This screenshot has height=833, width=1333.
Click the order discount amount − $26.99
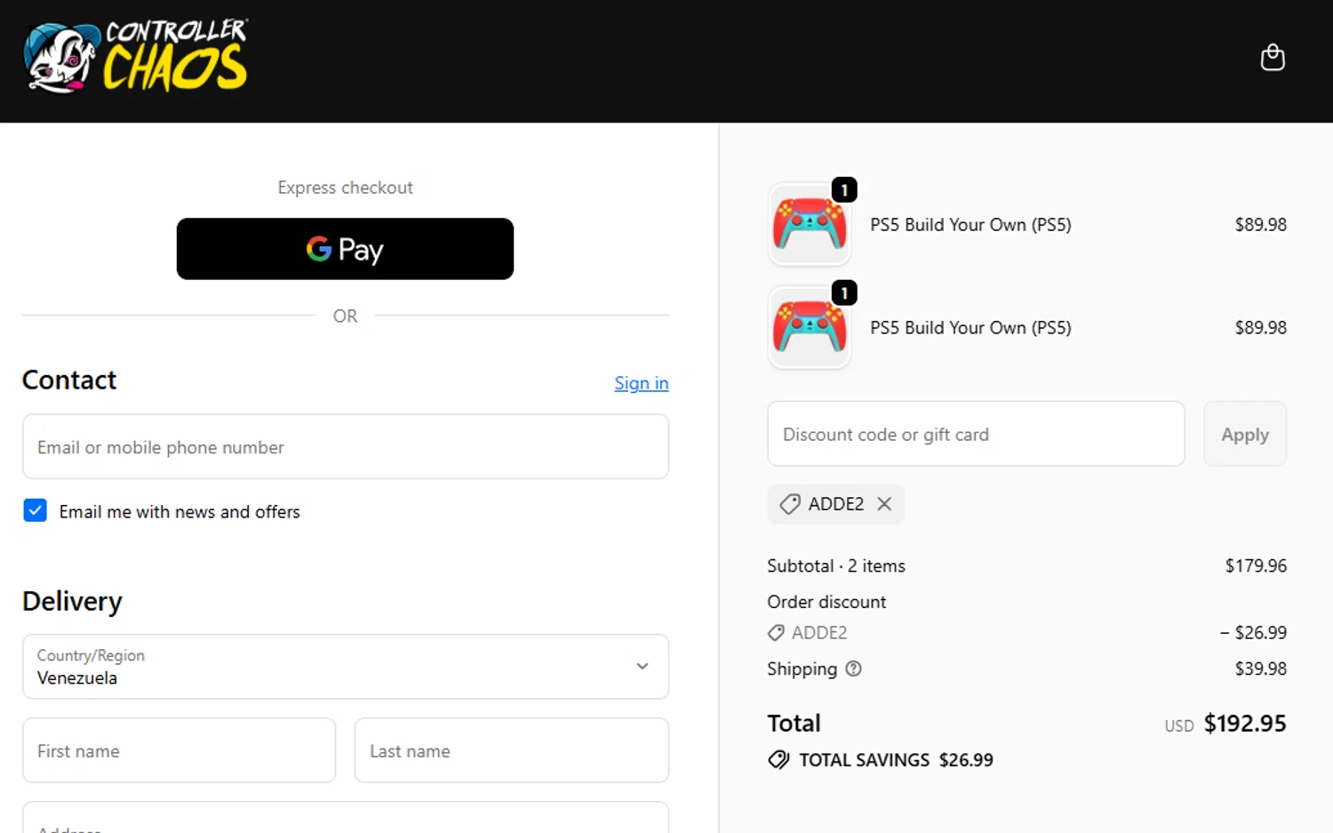point(1253,633)
